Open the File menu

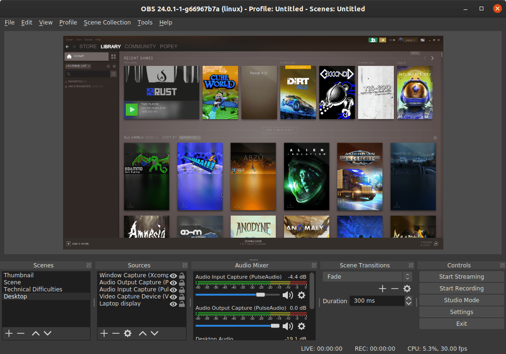pyautogui.click(x=9, y=22)
